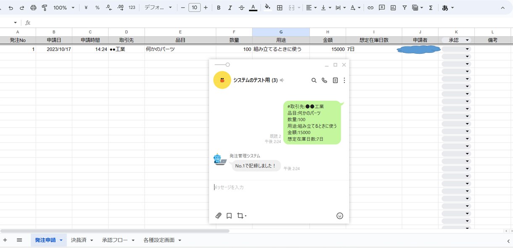Click the font size field showing 10
513x248 pixels.
(x=194, y=8)
